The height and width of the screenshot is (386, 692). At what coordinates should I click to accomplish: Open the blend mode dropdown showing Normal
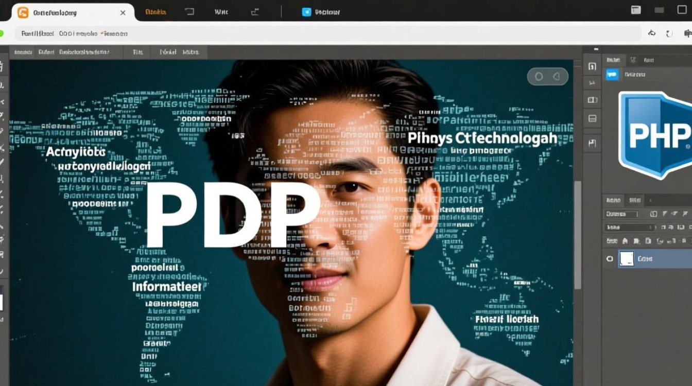coord(621,213)
